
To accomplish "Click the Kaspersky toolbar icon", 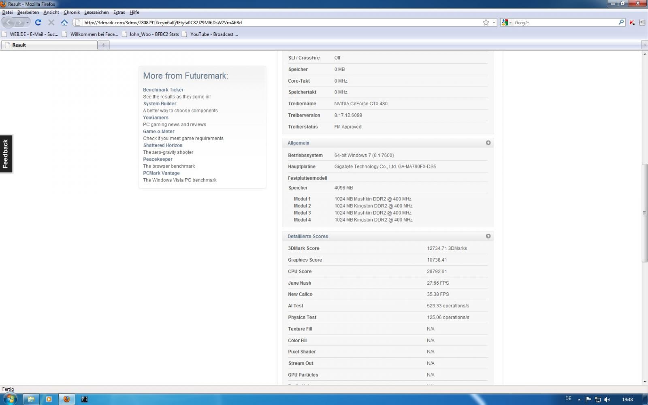I will click(x=632, y=23).
